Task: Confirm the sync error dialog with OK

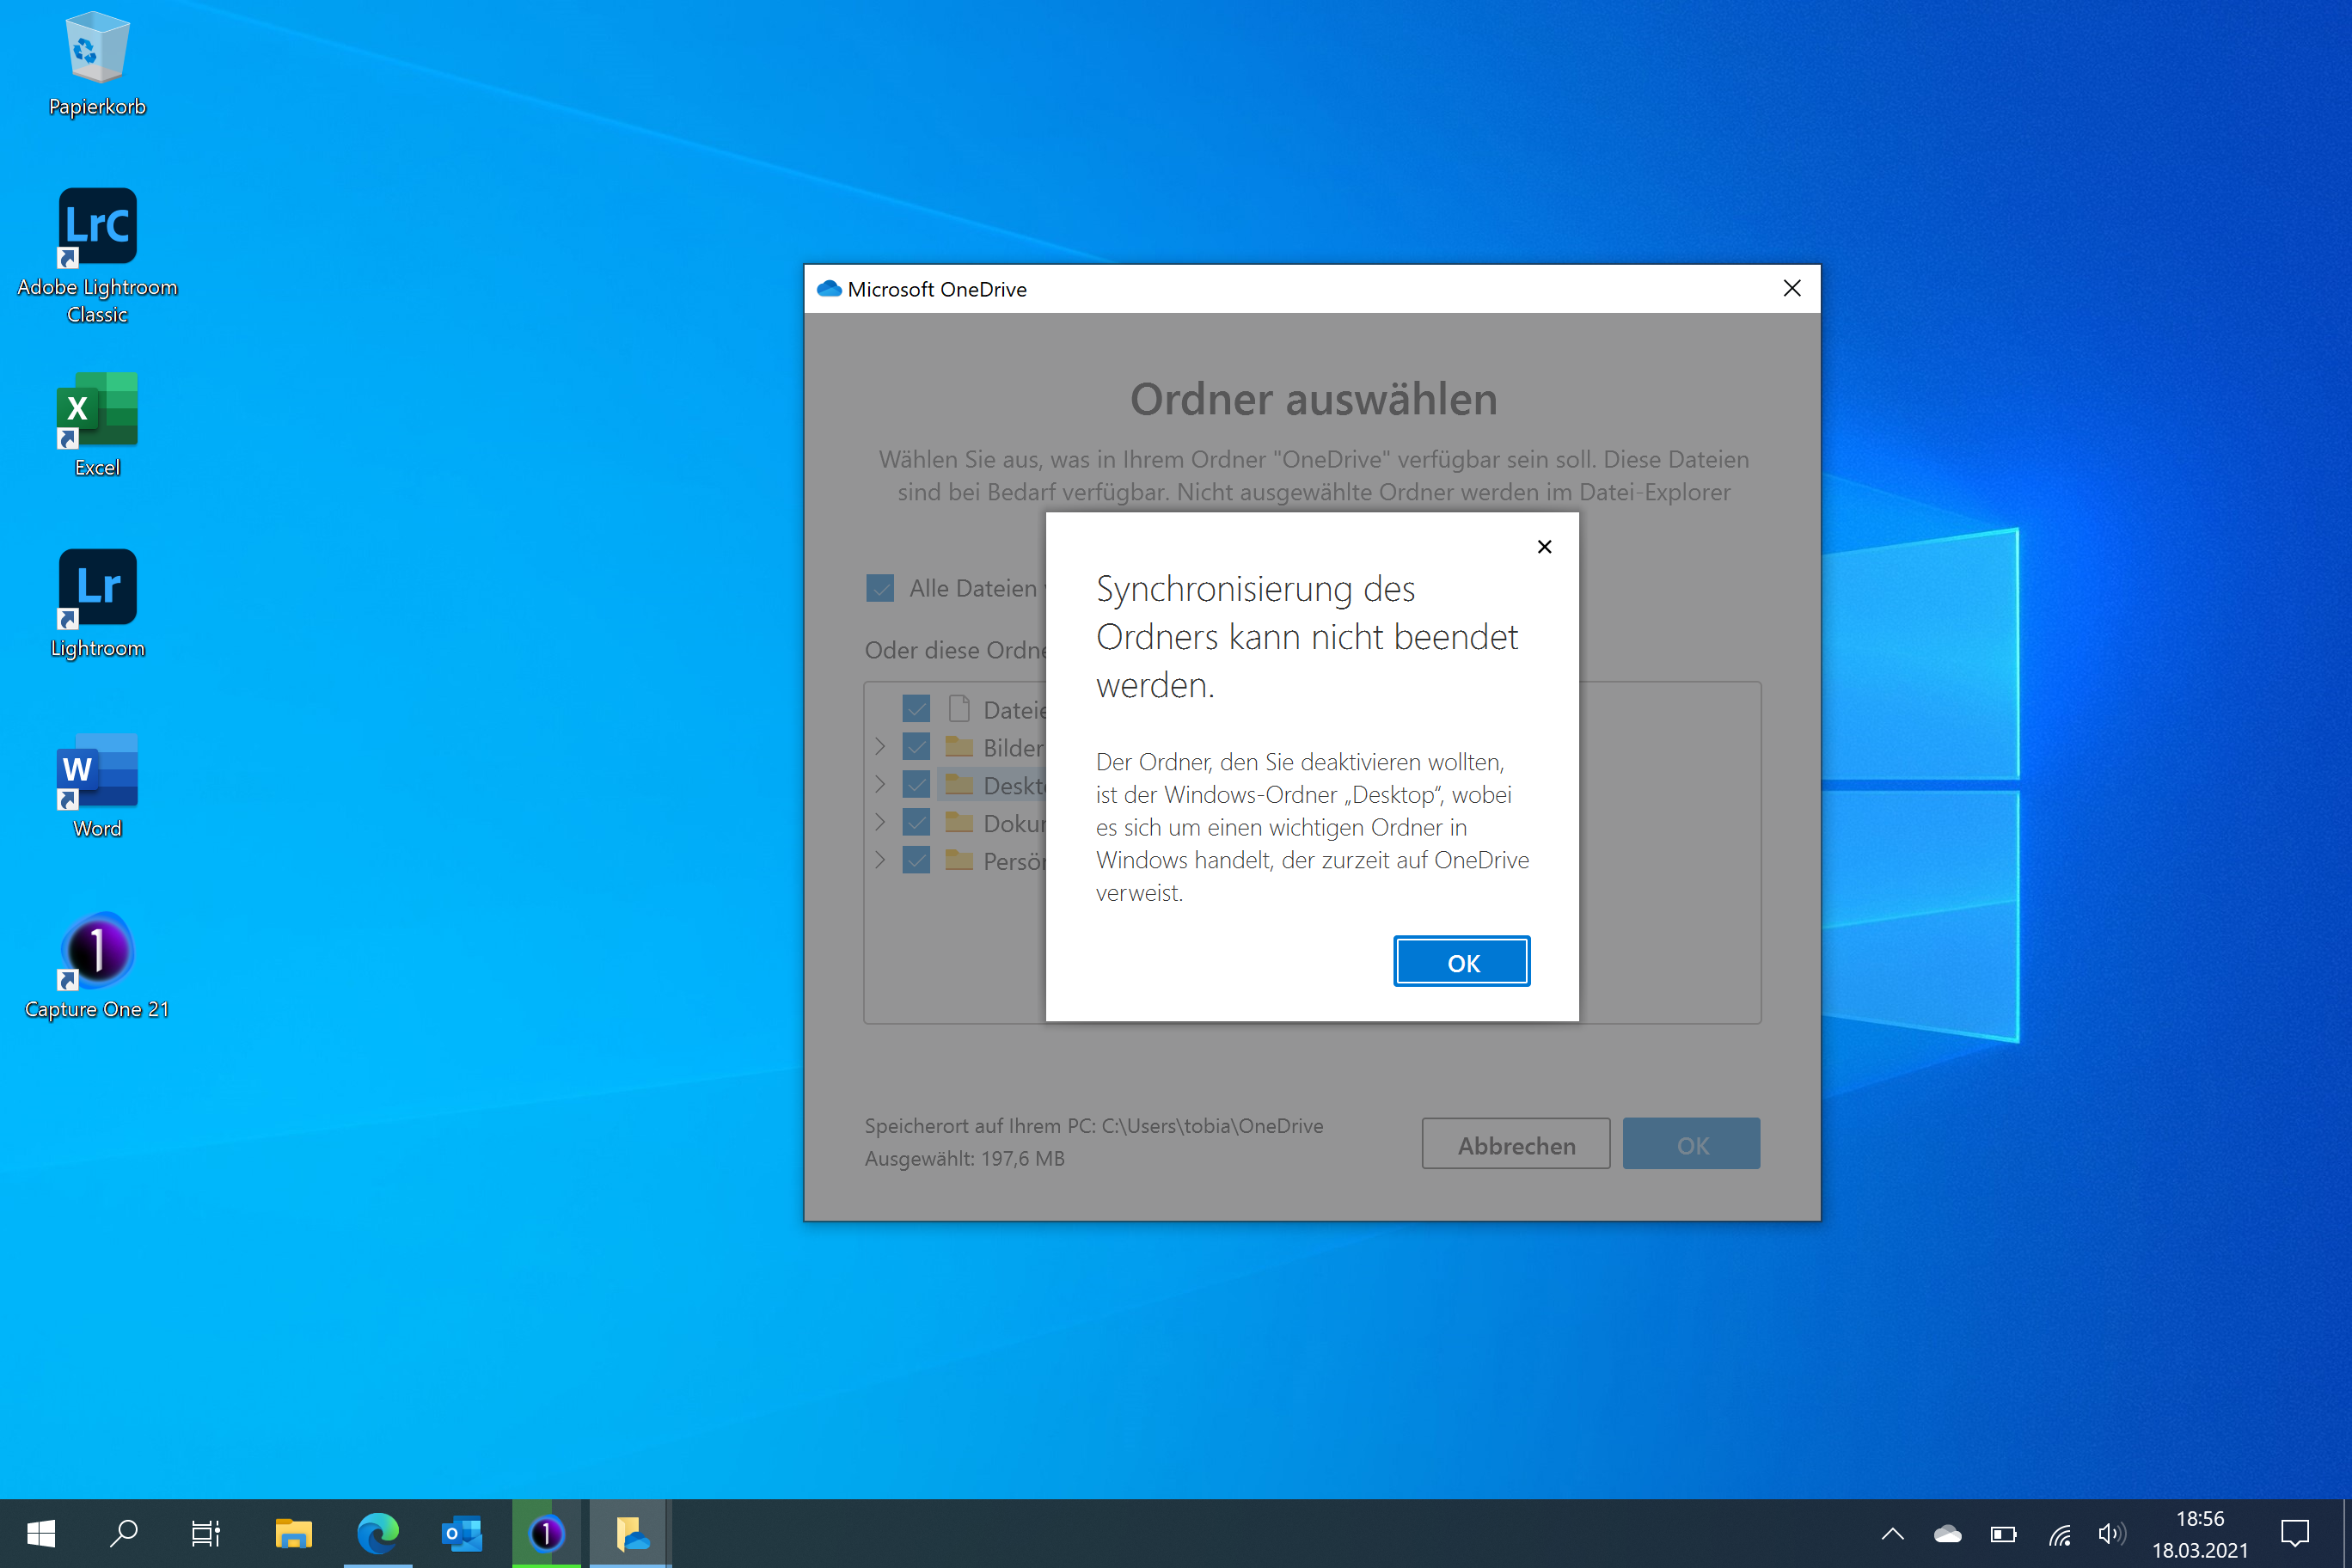Action: click(x=1461, y=962)
